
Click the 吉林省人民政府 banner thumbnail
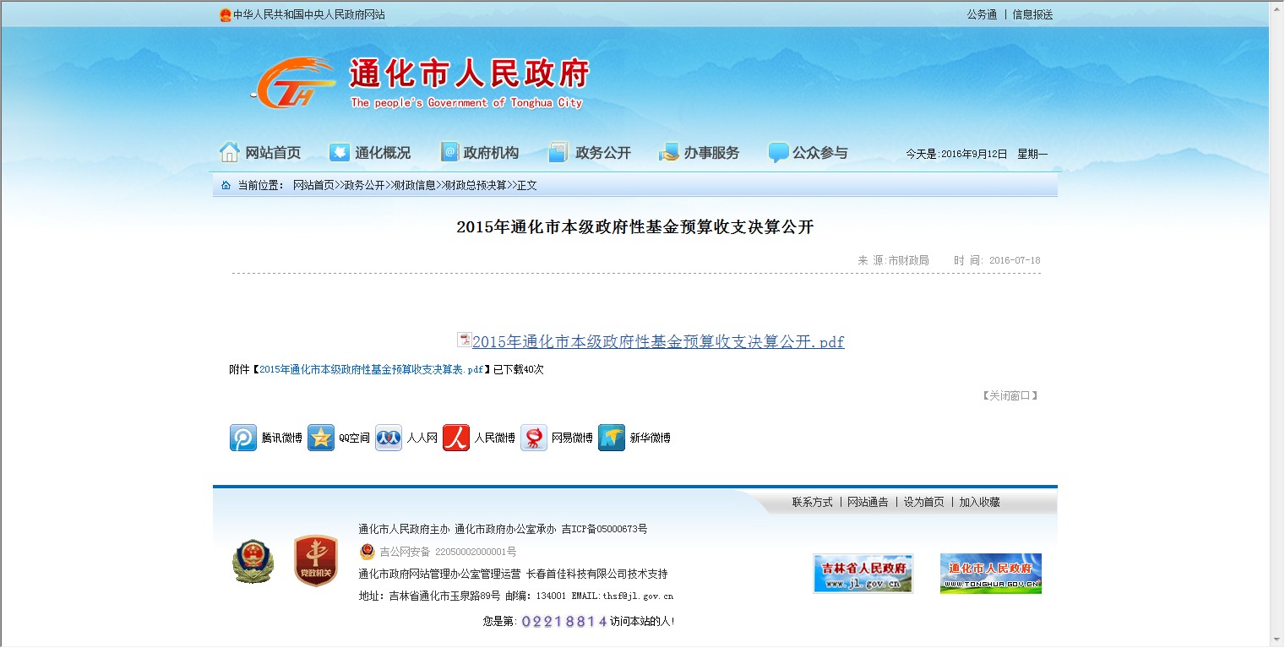coord(863,574)
